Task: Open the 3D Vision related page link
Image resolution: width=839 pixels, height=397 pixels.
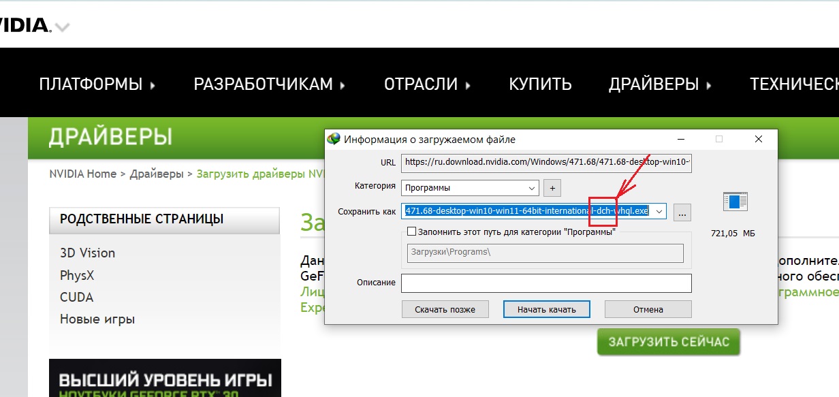Action: pos(87,253)
